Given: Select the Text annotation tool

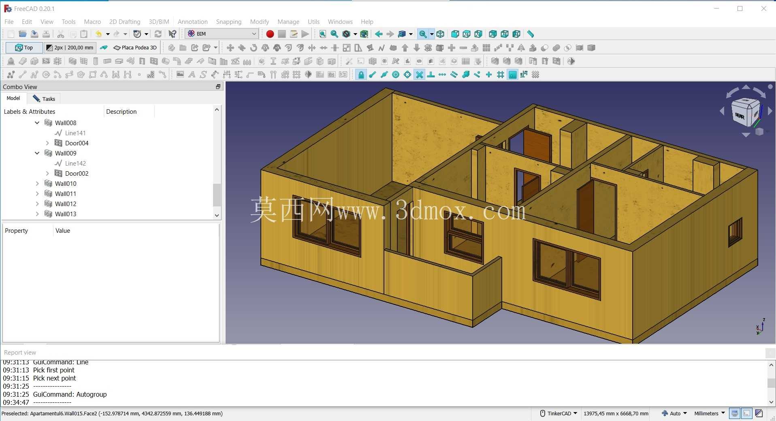Looking at the screenshot, I should point(192,74).
